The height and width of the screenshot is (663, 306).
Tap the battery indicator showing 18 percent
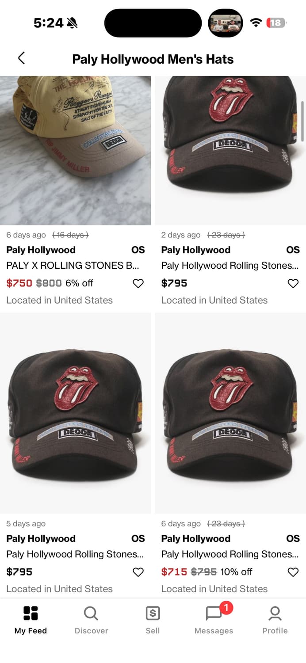(276, 23)
